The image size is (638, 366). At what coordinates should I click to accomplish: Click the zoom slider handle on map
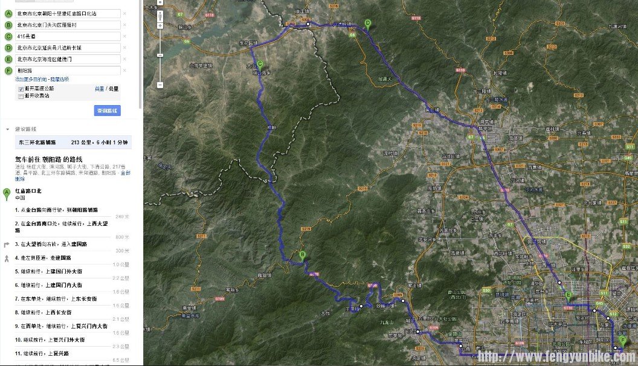(160, 55)
